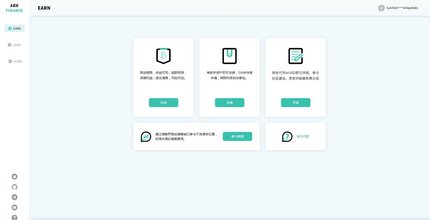Click the 参与清算 button
The height and width of the screenshot is (220, 430).
coord(238,137)
